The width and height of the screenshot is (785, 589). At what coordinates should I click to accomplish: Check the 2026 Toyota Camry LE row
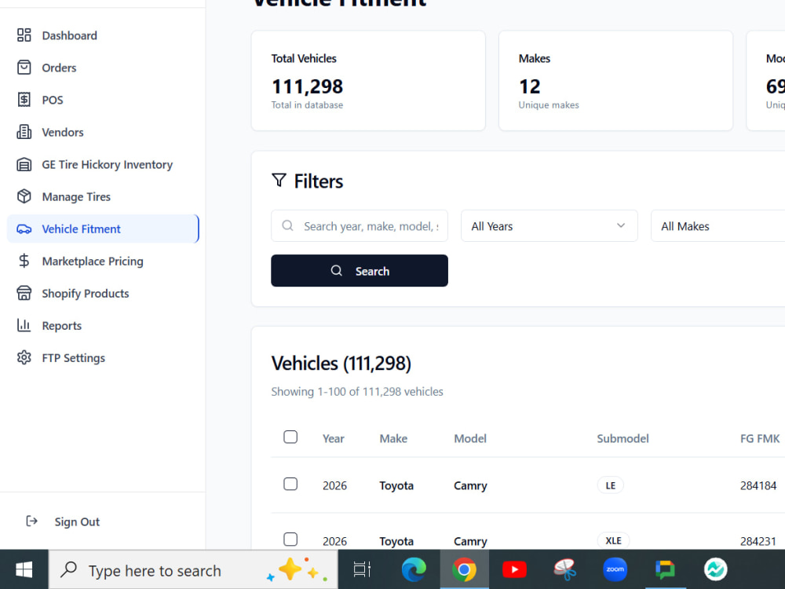click(x=290, y=484)
